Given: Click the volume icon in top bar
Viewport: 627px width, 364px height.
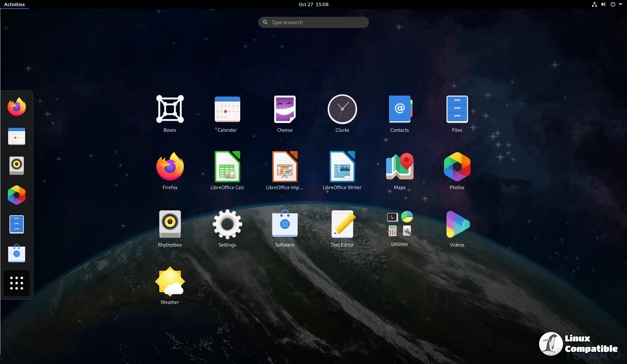Looking at the screenshot, I should click(603, 4).
